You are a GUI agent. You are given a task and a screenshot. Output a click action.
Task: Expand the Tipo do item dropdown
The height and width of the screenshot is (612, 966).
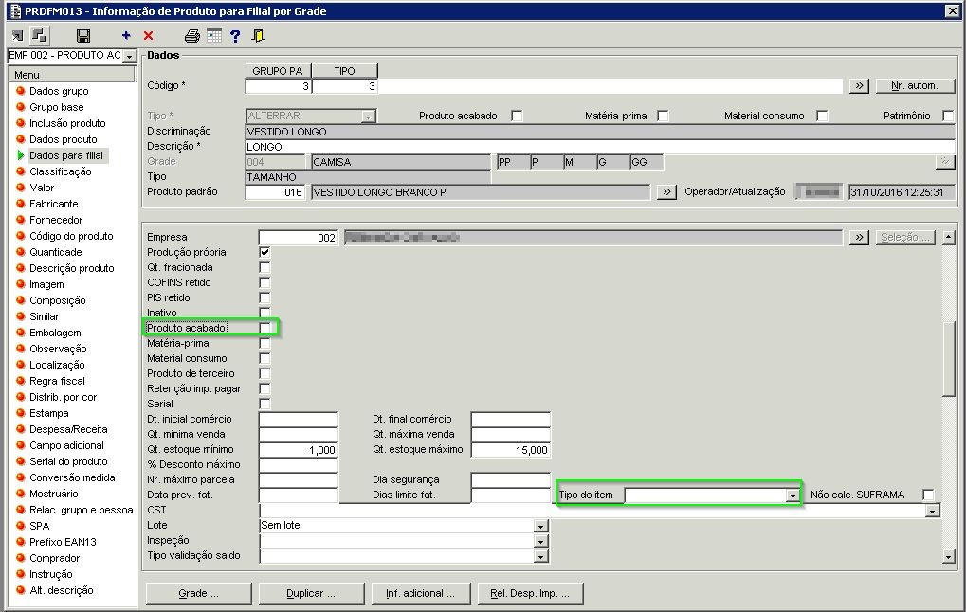tap(793, 495)
